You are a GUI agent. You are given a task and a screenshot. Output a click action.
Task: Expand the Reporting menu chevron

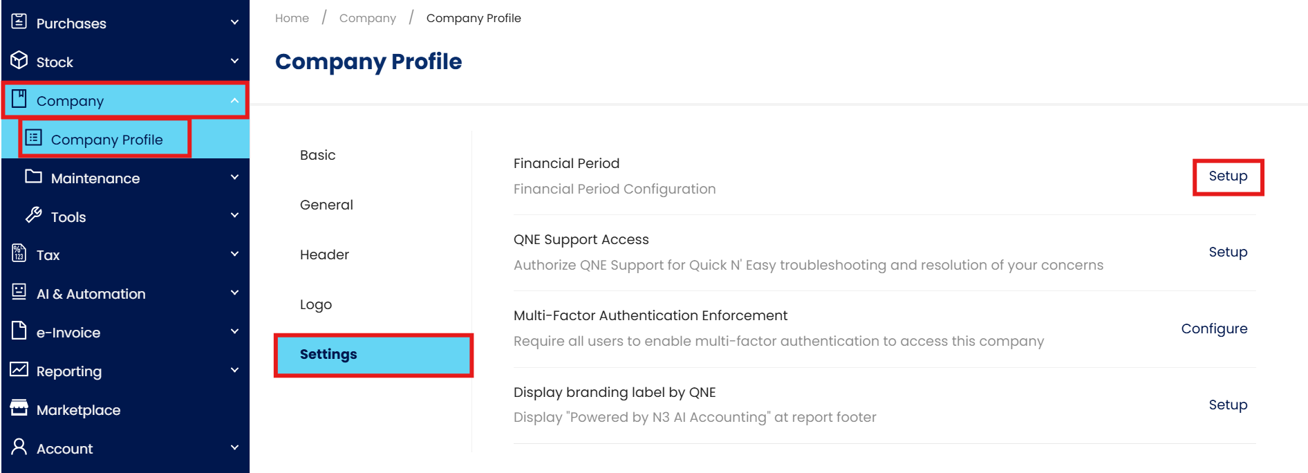click(234, 371)
